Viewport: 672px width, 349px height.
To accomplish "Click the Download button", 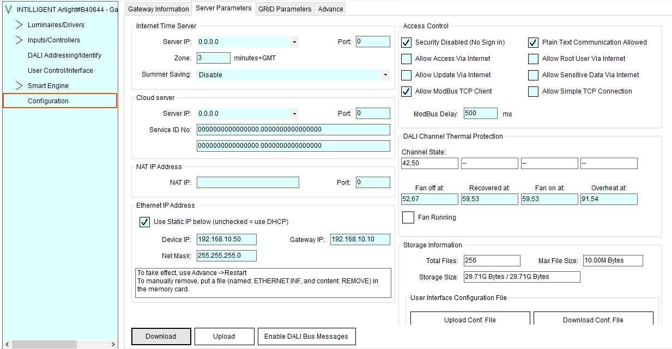I will (161, 336).
